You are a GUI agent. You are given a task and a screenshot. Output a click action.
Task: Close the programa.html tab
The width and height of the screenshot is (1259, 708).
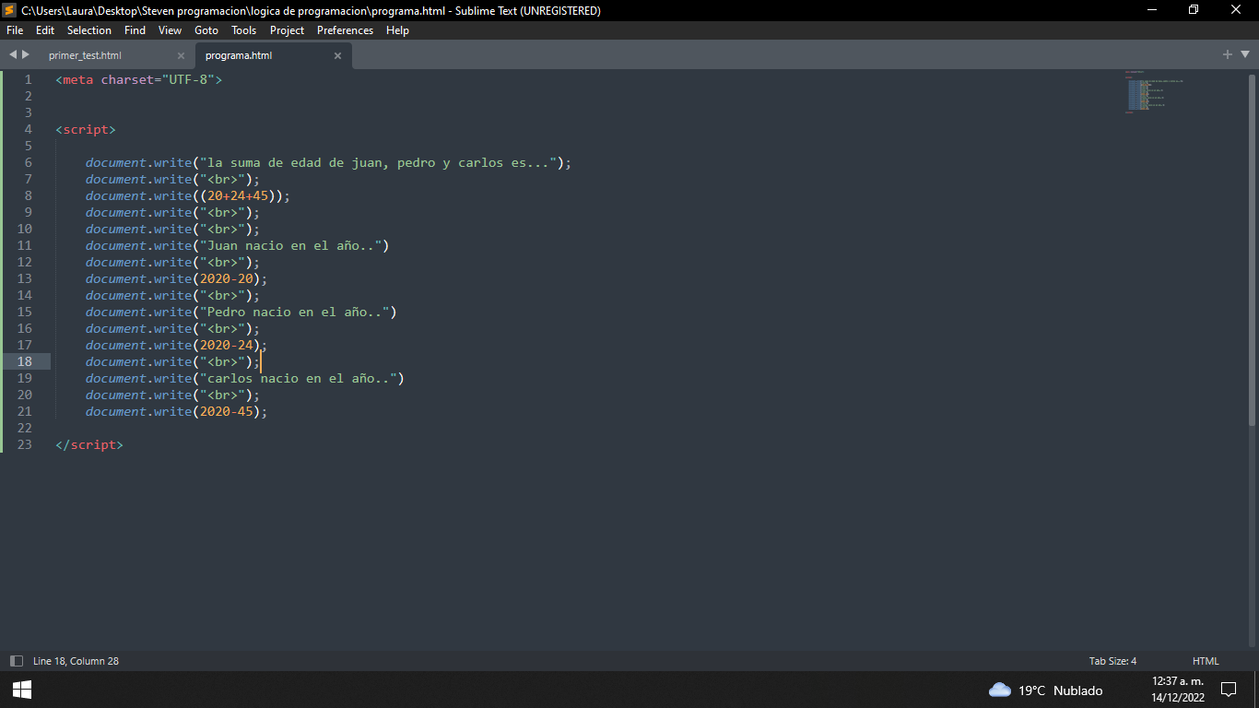point(337,55)
